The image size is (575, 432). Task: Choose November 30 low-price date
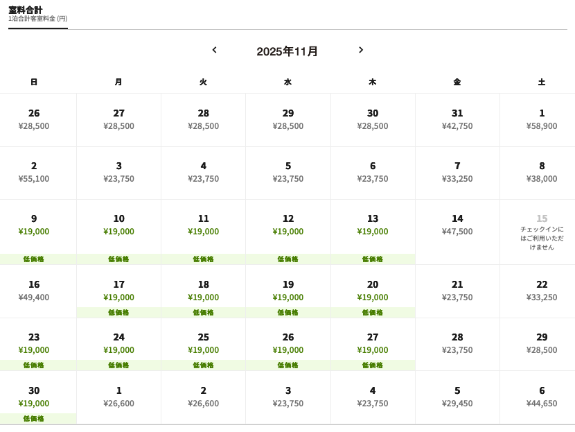[x=34, y=397]
